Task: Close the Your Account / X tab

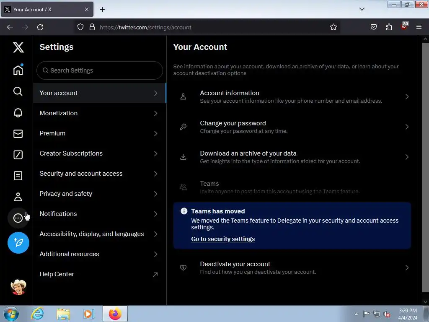Action: click(86, 9)
